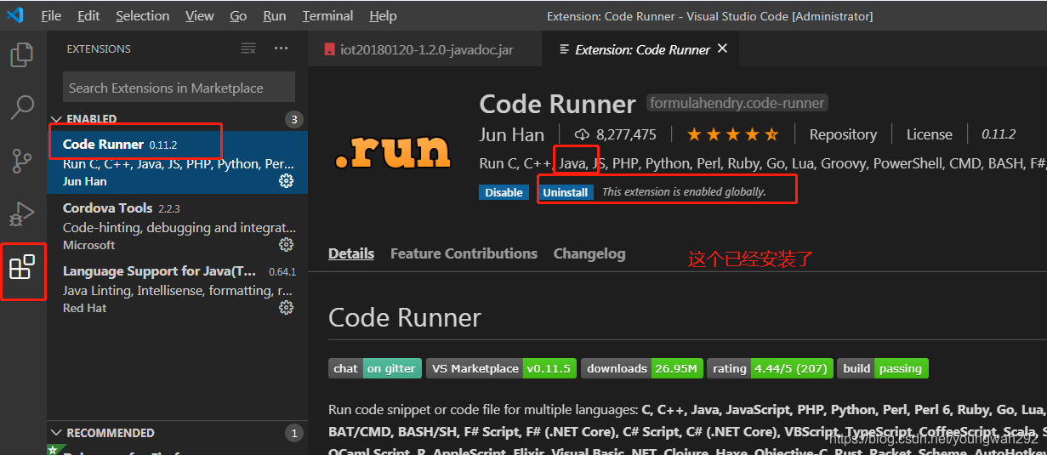Viewport: 1047px width, 455px height.
Task: Click the VS Code logo icon
Action: coord(14,15)
